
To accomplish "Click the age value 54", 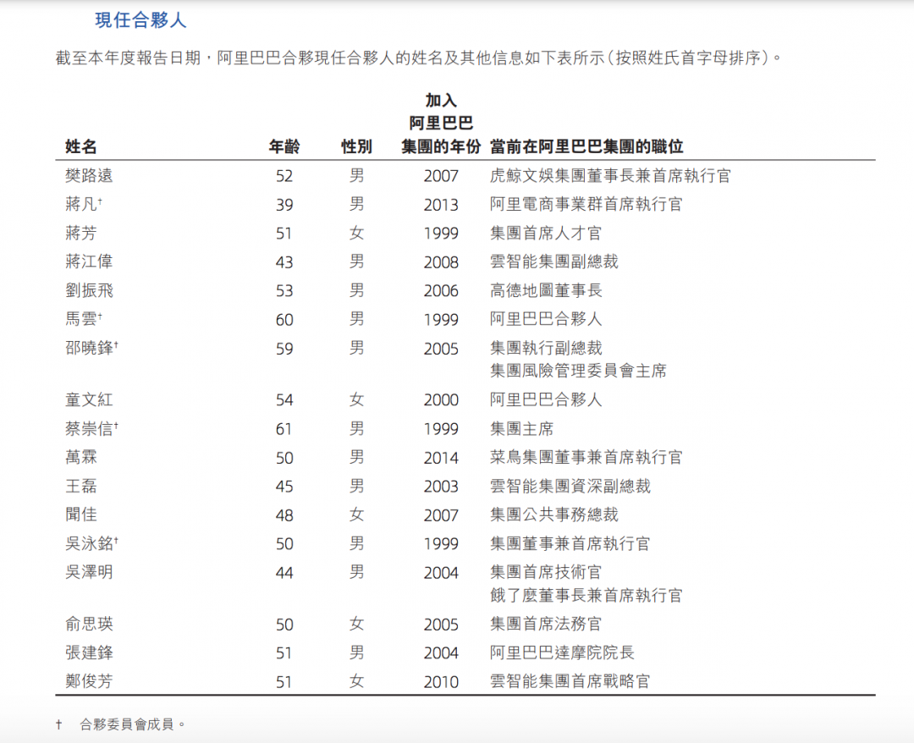I will tap(284, 400).
